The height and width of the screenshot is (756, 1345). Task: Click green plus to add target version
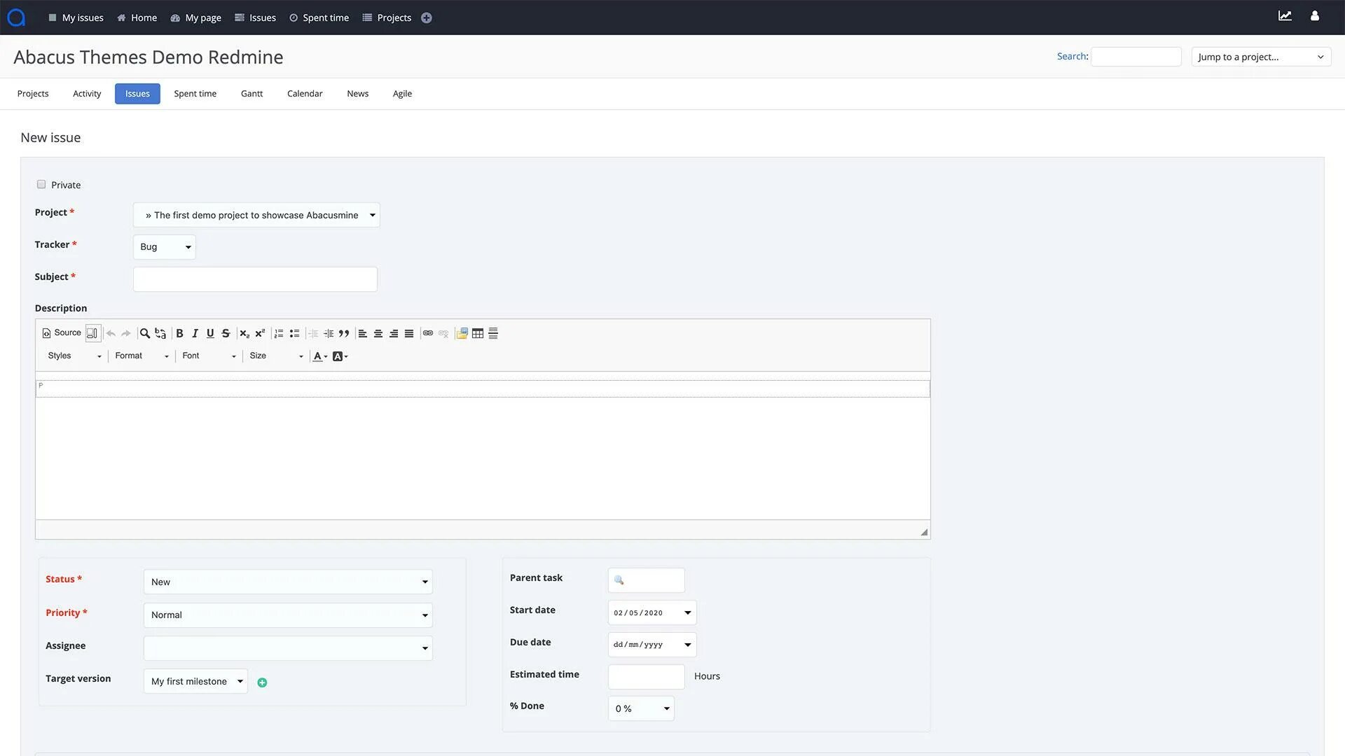(x=262, y=682)
